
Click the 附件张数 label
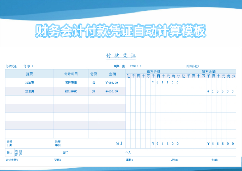(x=193, y=66)
